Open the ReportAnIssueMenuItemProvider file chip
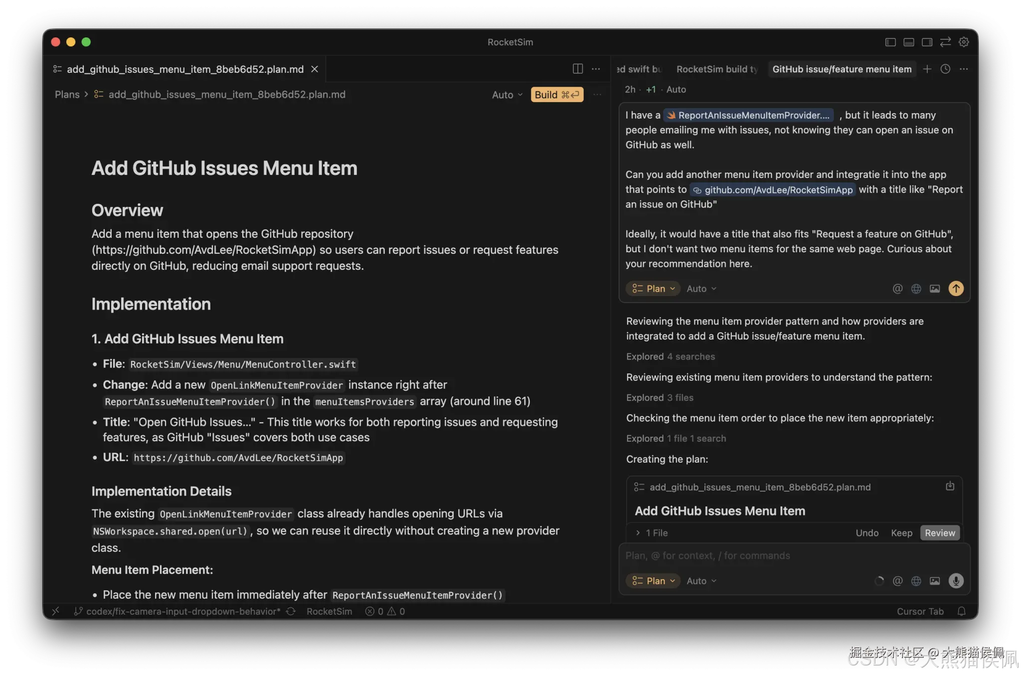The width and height of the screenshot is (1021, 676). (x=748, y=115)
